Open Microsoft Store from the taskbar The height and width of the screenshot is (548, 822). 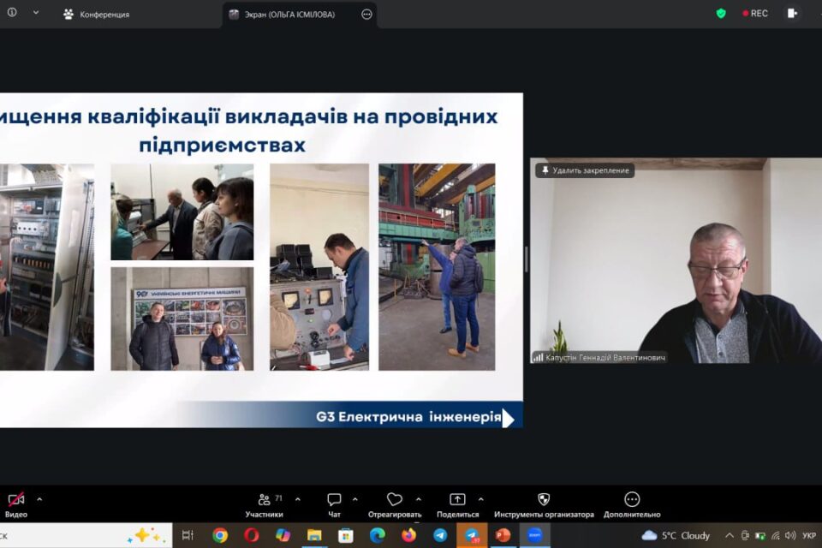pos(346,535)
